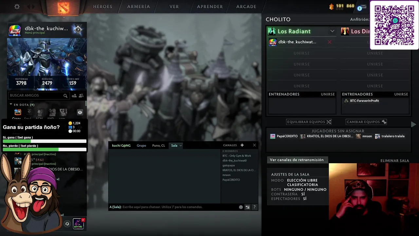Join Dire ENTRENADORES via UNIRSE

(x=401, y=94)
